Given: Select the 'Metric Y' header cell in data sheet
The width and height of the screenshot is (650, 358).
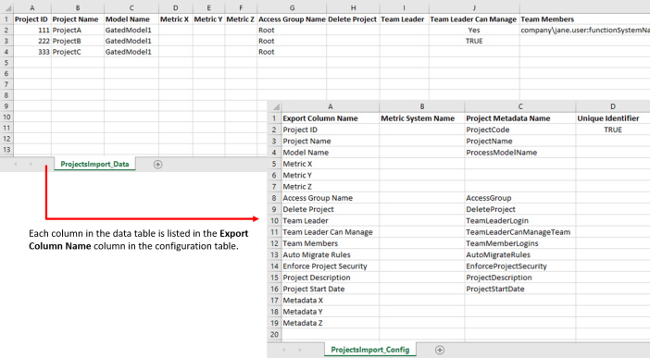Looking at the screenshot, I should [209, 19].
